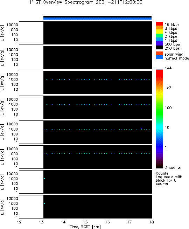Click the 'Counts Log scale' description text
189x229 pixels.
click(169, 179)
